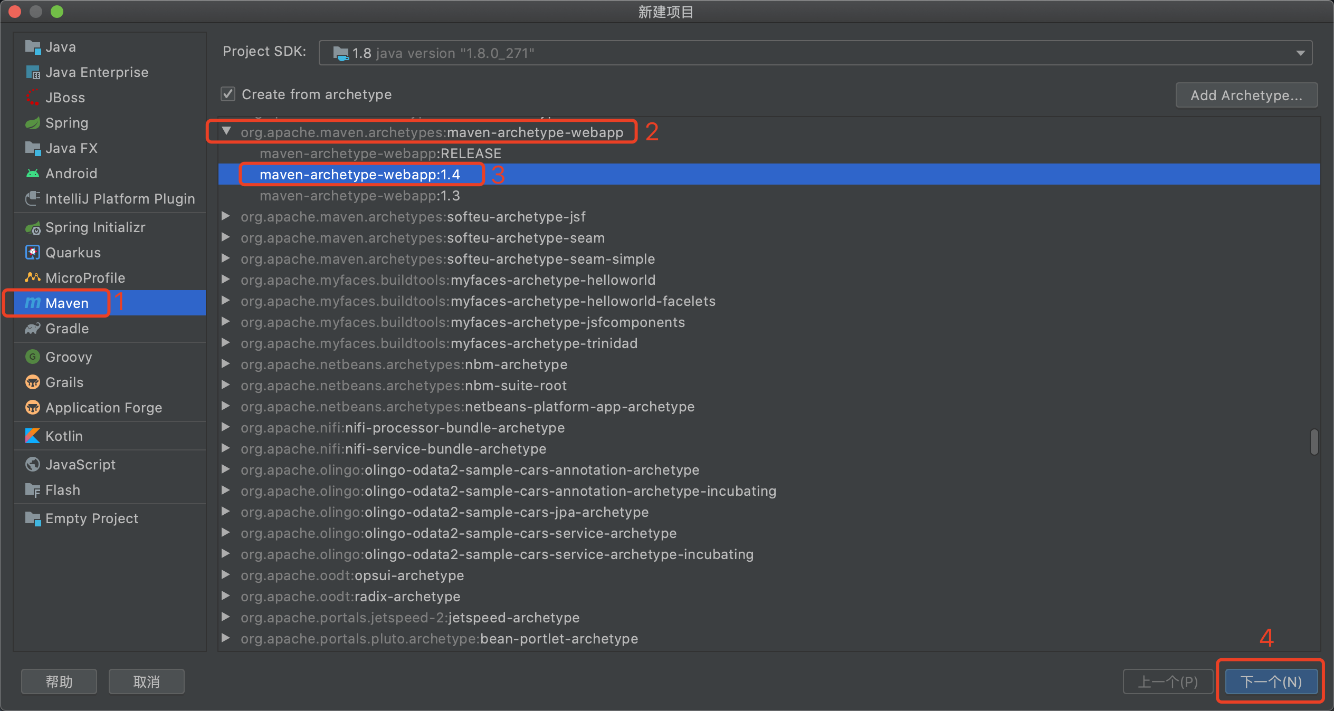
Task: Switch to the Spring Initializr category
Action: coord(96,227)
